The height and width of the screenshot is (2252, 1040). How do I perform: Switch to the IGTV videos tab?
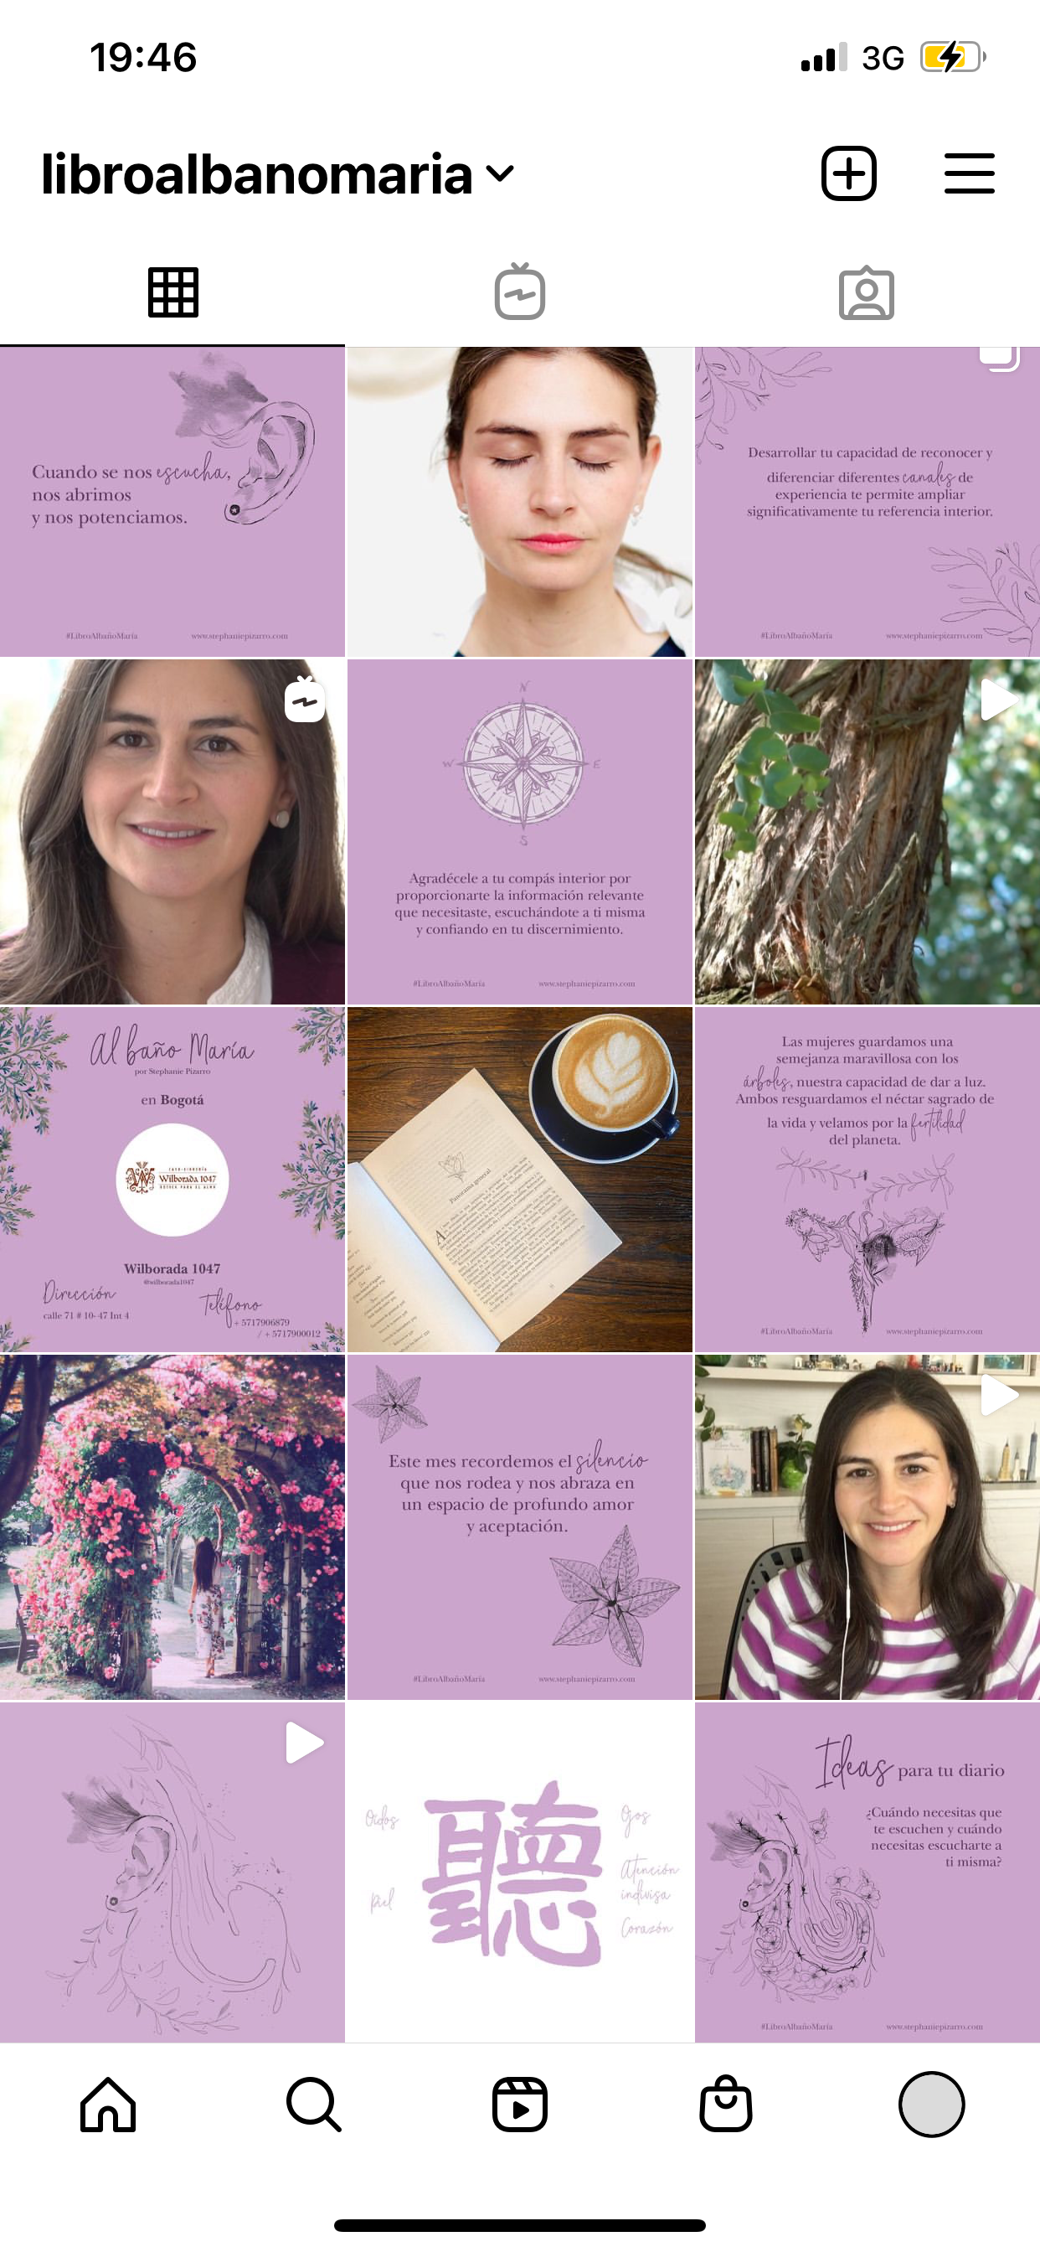520,292
